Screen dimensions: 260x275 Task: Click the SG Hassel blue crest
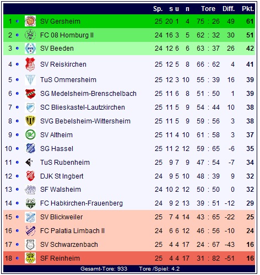(30, 148)
